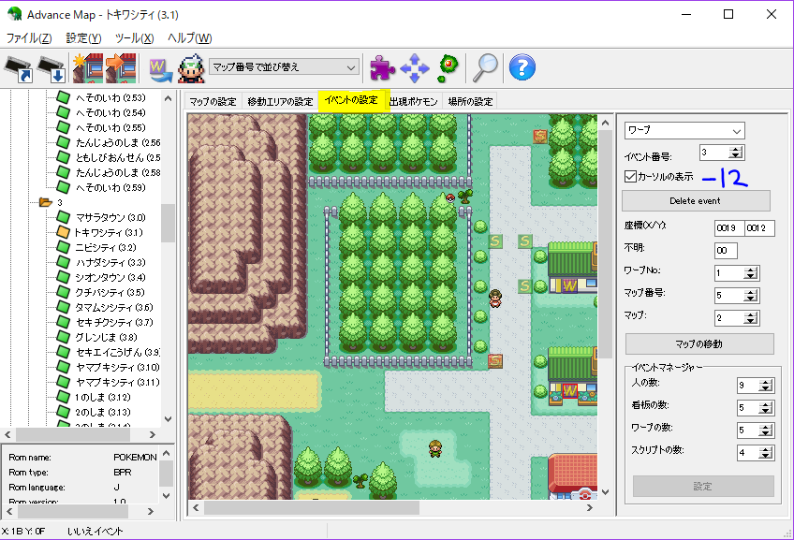Select トキワシティ (3.1) in map tree
Image resolution: width=794 pixels, height=540 pixels.
pos(109,232)
